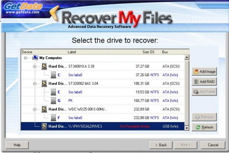Viewport: 229px width, 153px height.
Task: Click the Next button
Action: (186, 145)
